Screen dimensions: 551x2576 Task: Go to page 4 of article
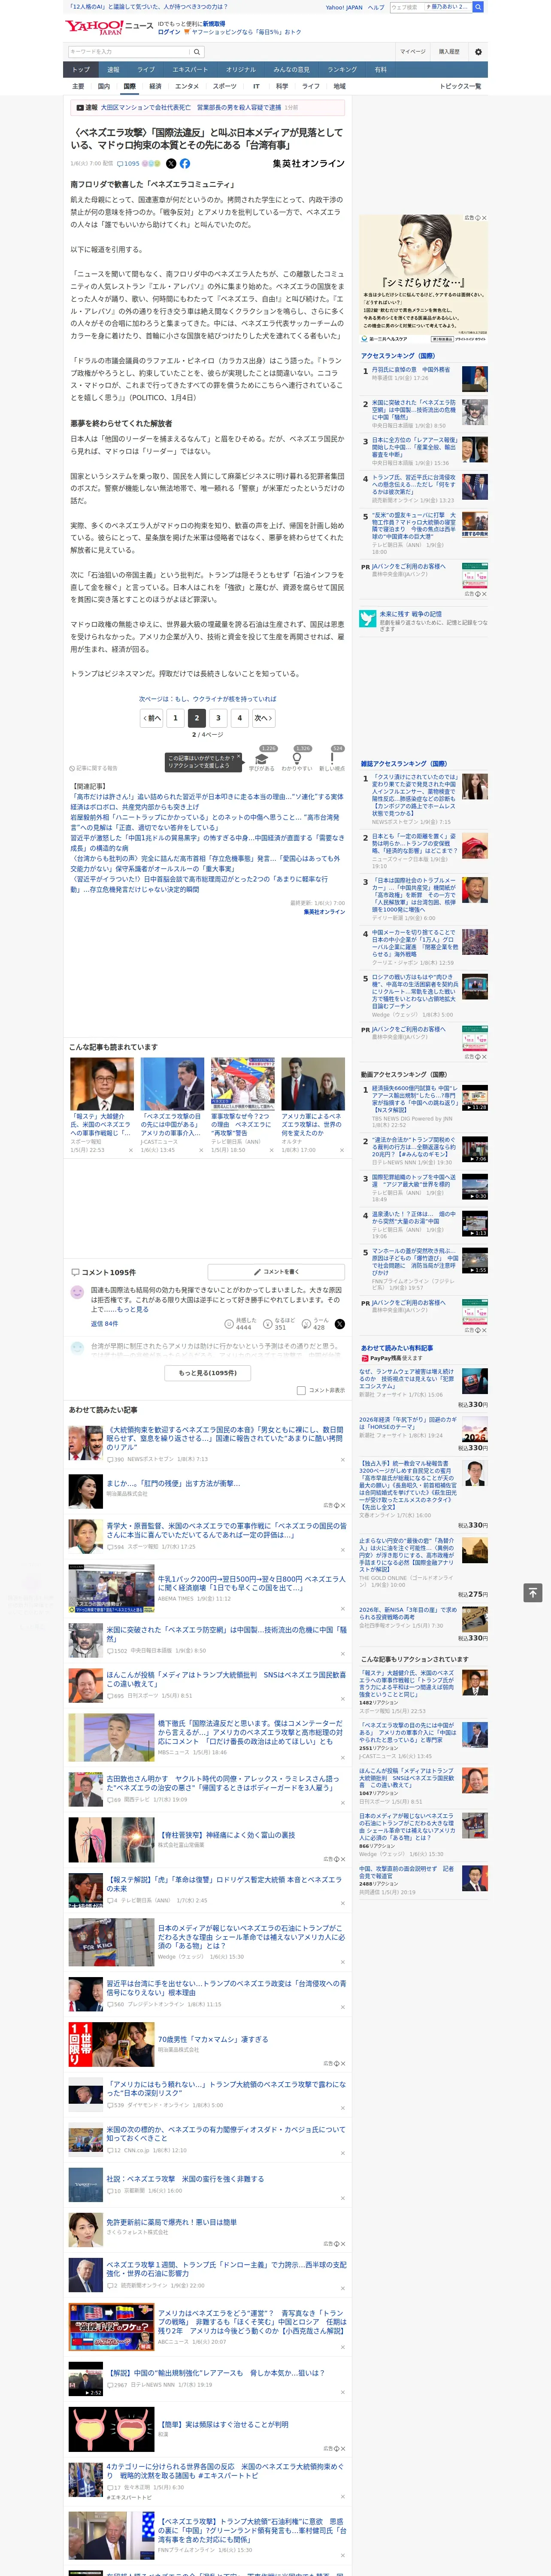(x=240, y=717)
